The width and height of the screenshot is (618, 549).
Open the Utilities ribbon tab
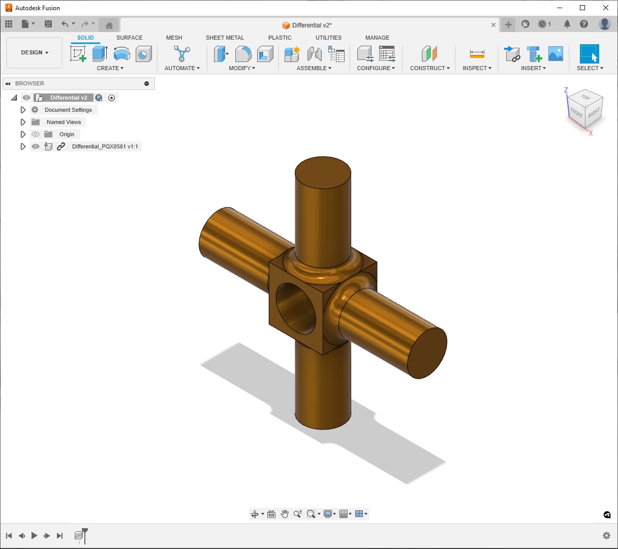[328, 38]
